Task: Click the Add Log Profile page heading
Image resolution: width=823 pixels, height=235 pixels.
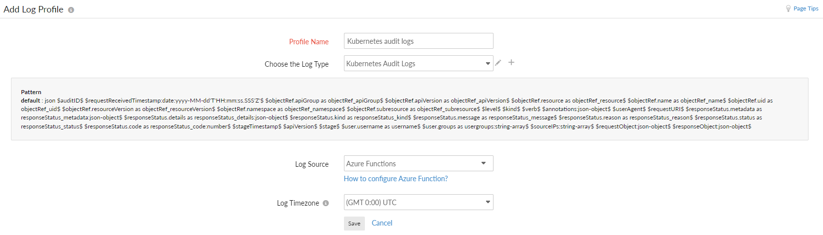Action: tap(33, 9)
